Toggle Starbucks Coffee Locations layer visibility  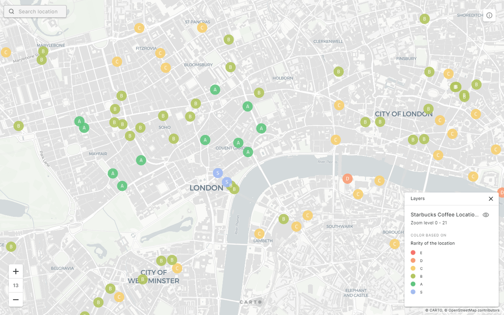coord(486,215)
